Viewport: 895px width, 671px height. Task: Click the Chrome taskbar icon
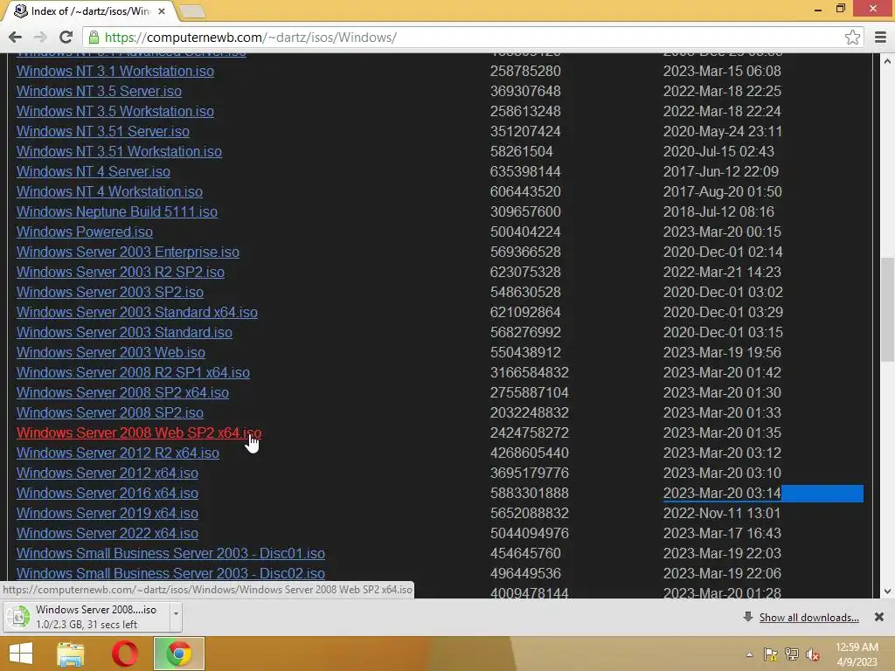tap(179, 654)
